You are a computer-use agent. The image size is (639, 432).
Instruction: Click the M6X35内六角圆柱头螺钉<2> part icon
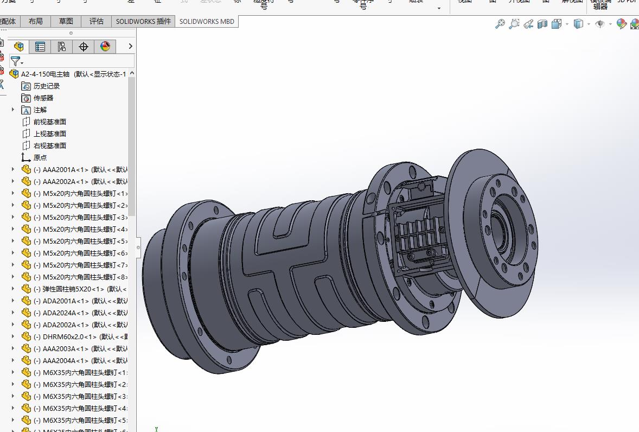pos(26,384)
